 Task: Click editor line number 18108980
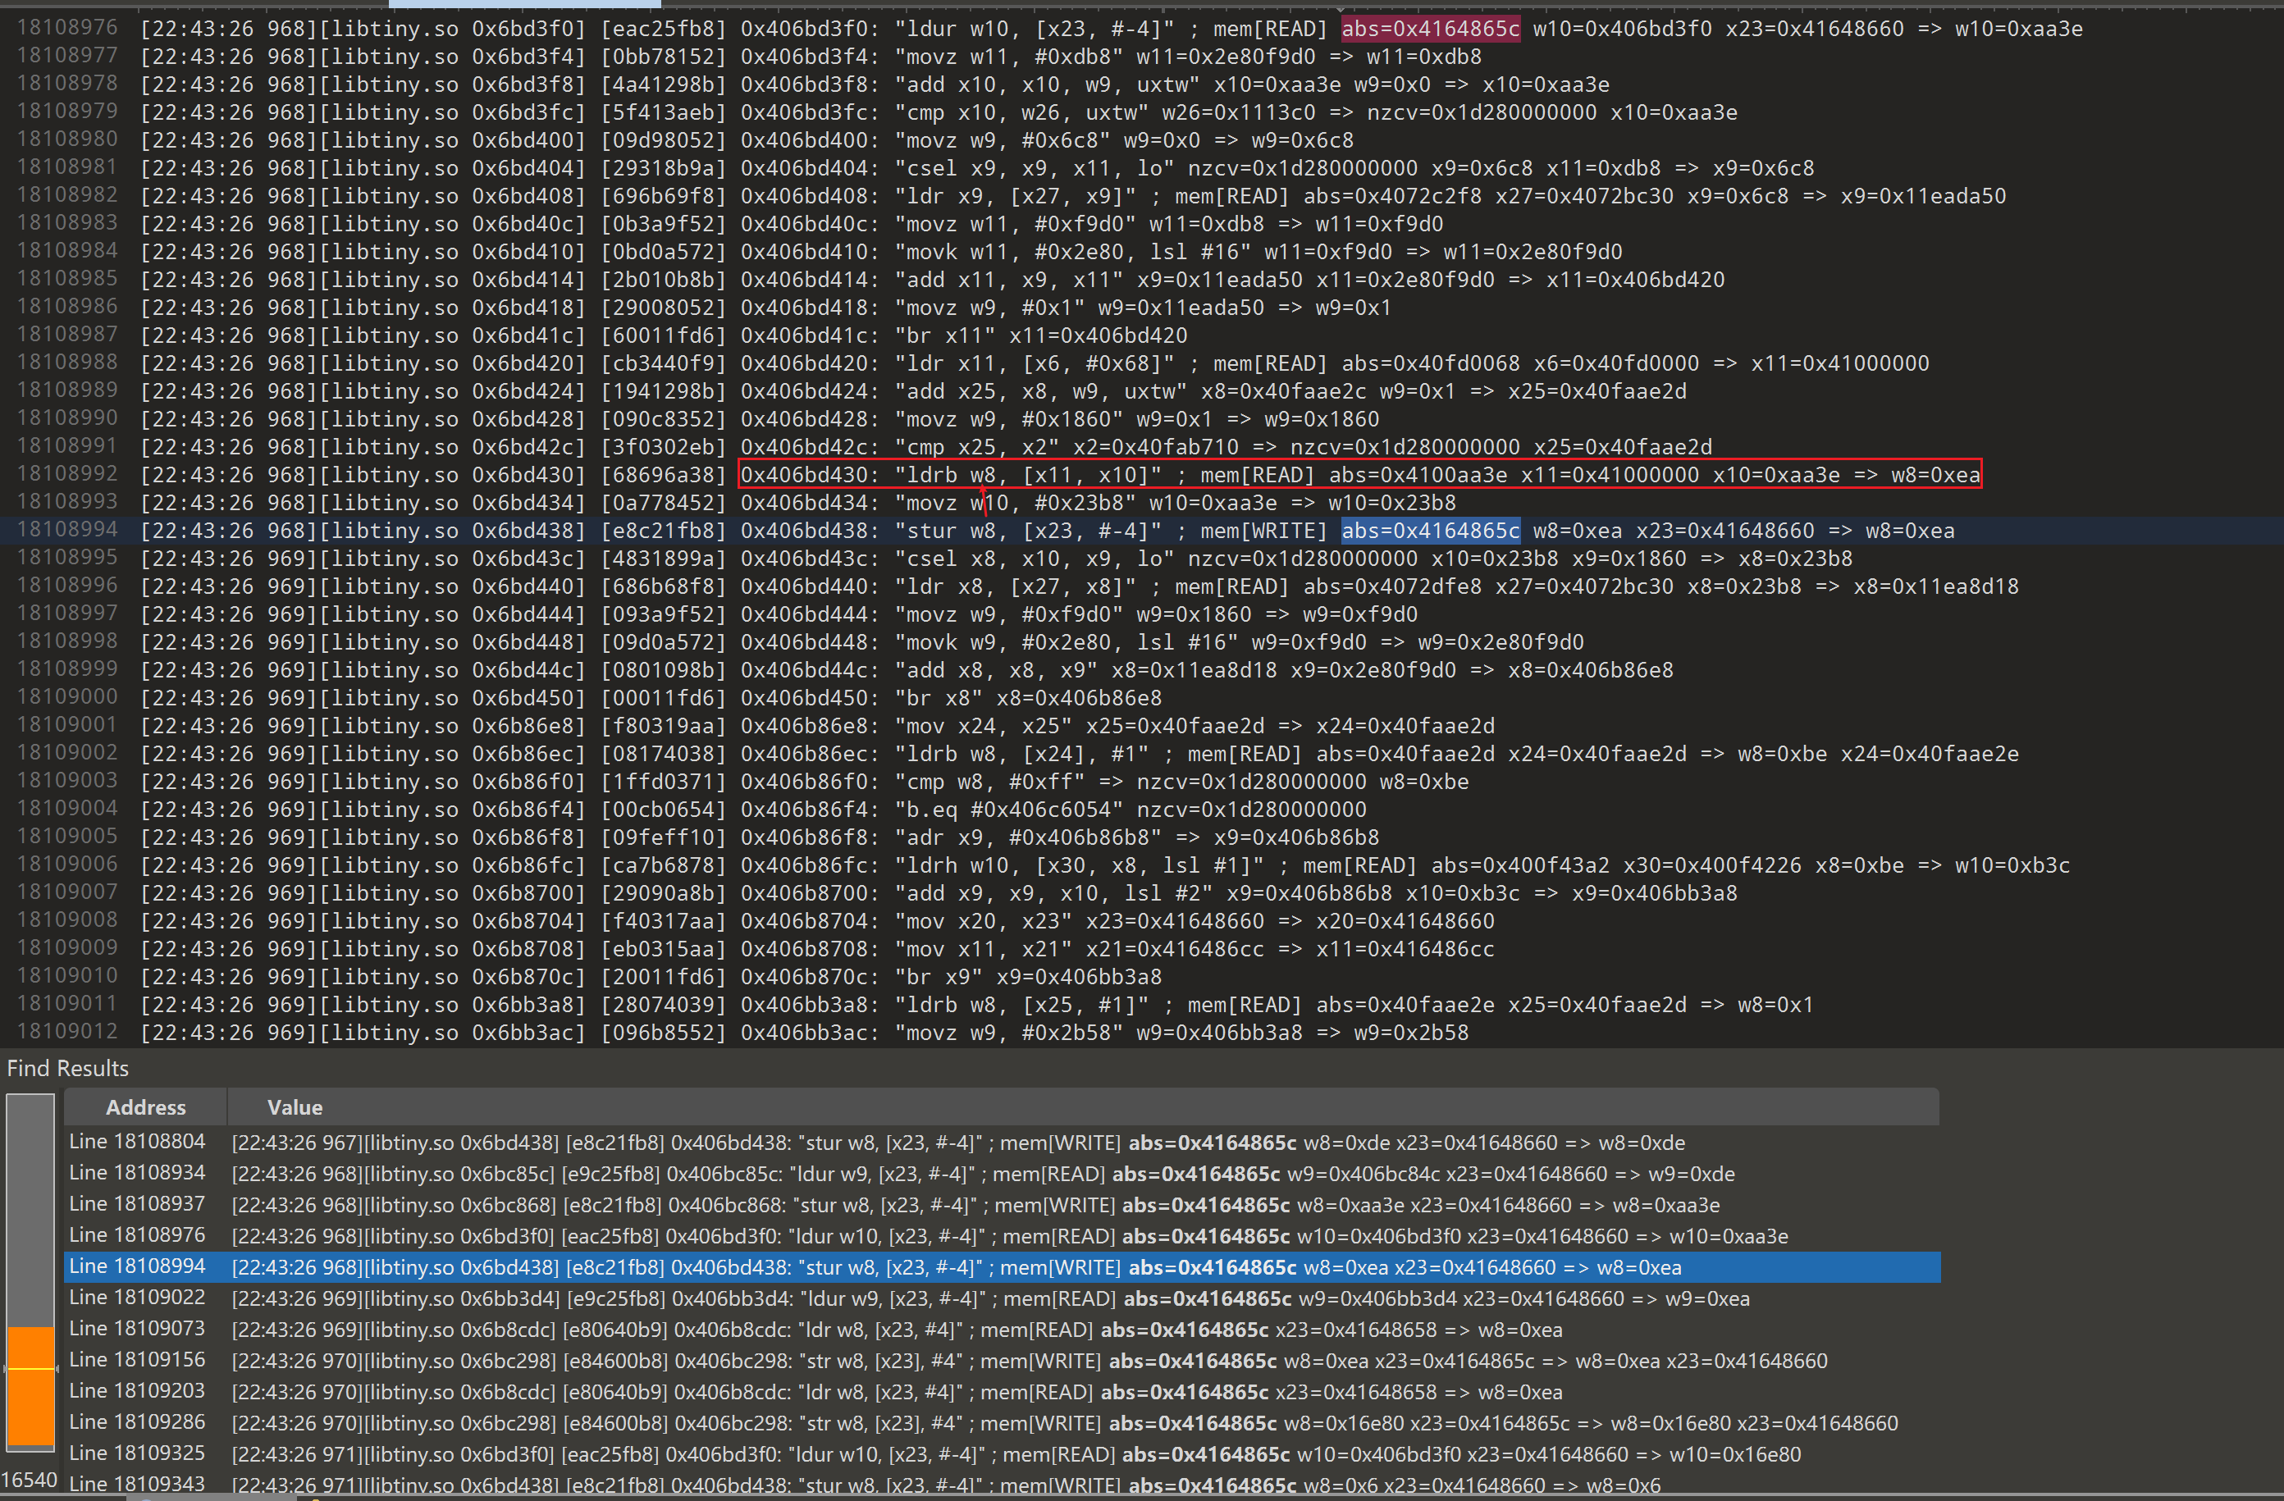click(x=67, y=139)
